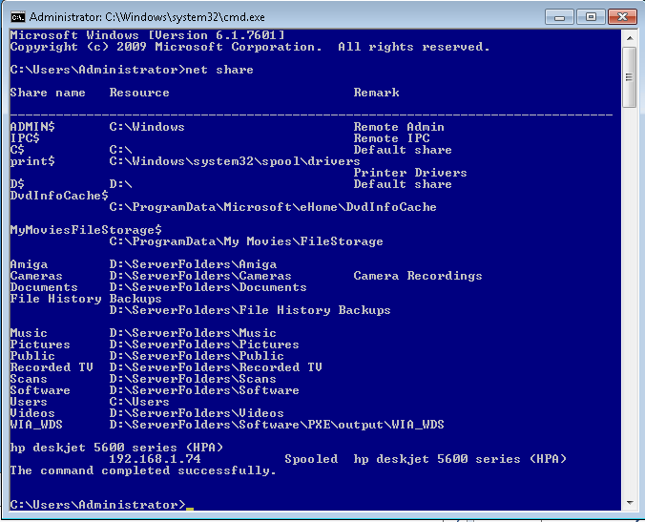The width and height of the screenshot is (645, 522).
Task: Click the ADMIN$ share name
Action: [x=32, y=127]
